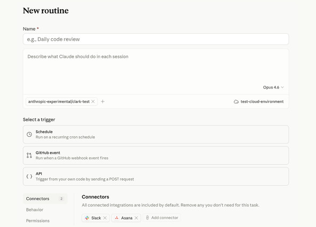316x227 pixels.
Task: Add another repository with the plus icon
Action: pos(103,101)
